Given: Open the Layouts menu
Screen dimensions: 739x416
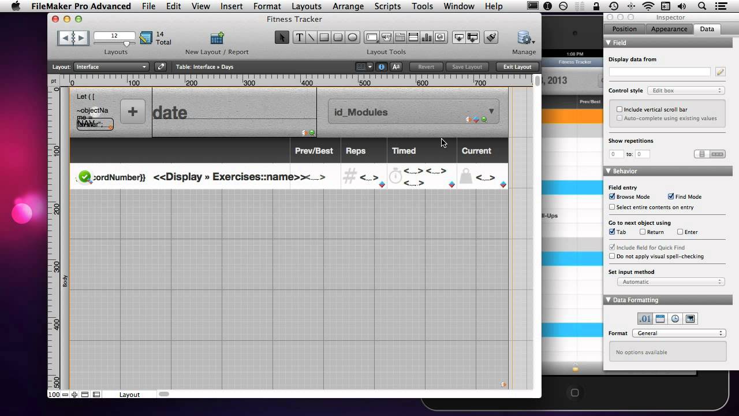Looking at the screenshot, I should coord(307,6).
